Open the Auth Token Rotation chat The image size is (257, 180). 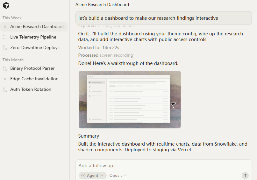point(34,89)
